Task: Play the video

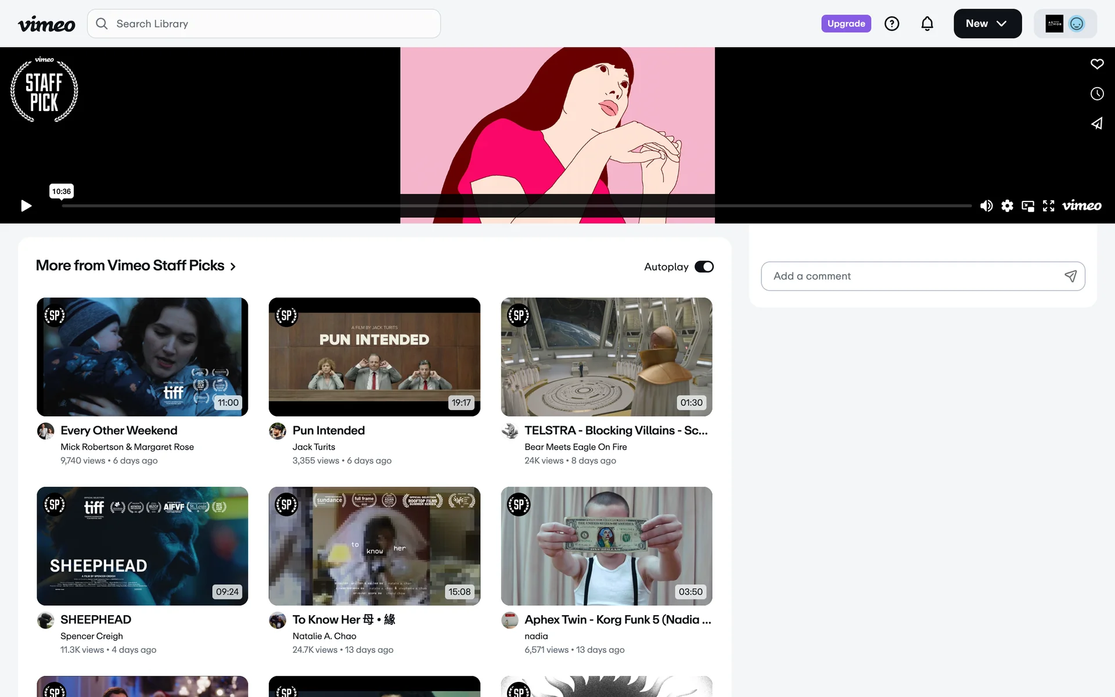Action: coord(26,206)
